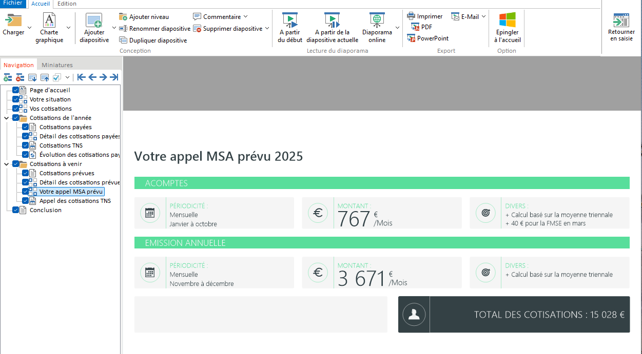Click the Votre appel MSA prévu 2025 title
This screenshot has height=354, width=642.
tap(219, 156)
